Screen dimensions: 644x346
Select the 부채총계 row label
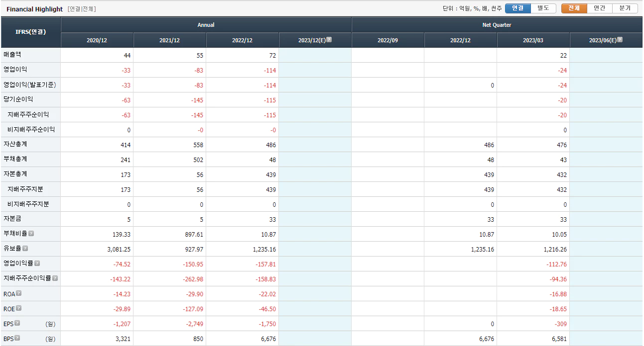tap(15, 159)
